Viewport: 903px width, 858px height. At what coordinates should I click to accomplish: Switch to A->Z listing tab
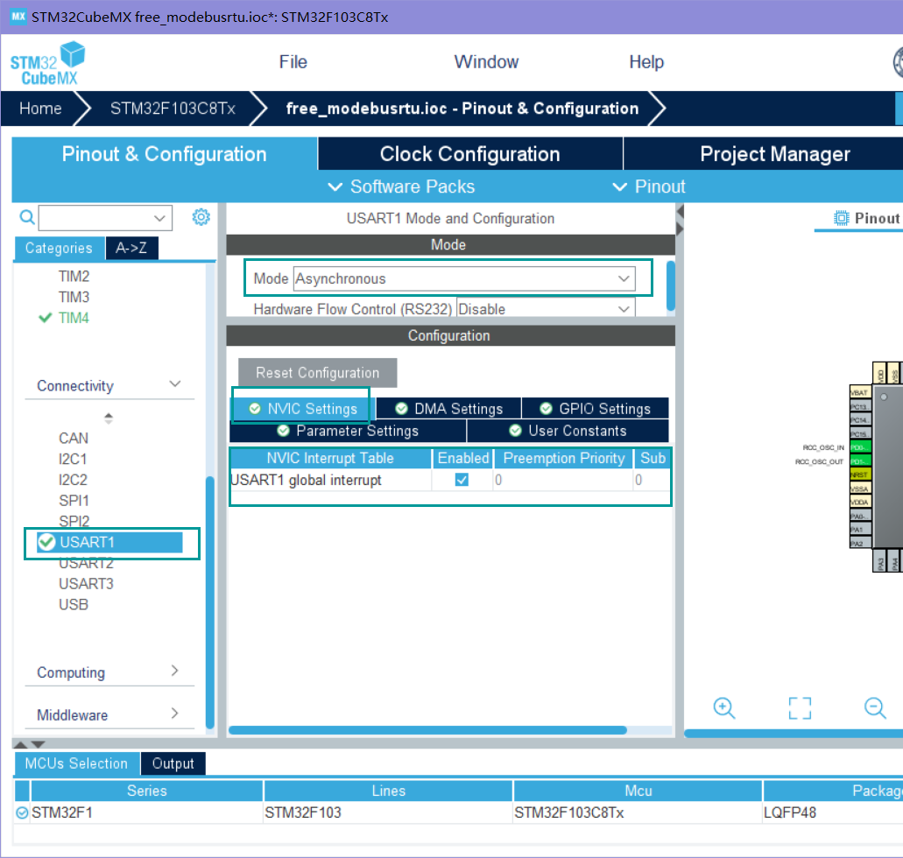(x=131, y=248)
